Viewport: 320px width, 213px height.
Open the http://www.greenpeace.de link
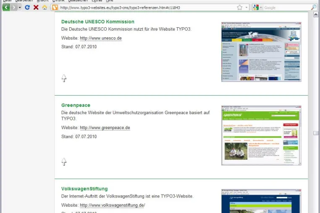tap(105, 127)
